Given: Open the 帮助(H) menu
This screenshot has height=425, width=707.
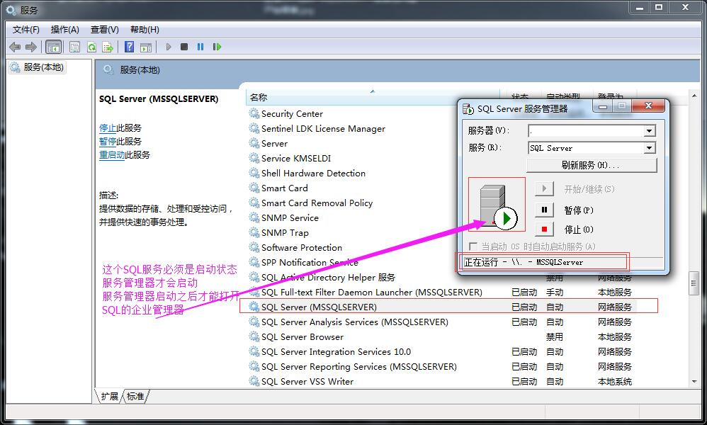Looking at the screenshot, I should pos(145,30).
